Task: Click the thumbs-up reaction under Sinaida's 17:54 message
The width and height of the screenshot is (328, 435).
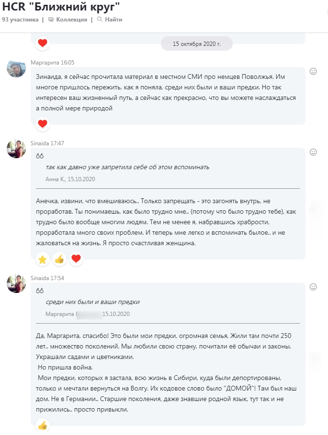Action: (x=43, y=425)
